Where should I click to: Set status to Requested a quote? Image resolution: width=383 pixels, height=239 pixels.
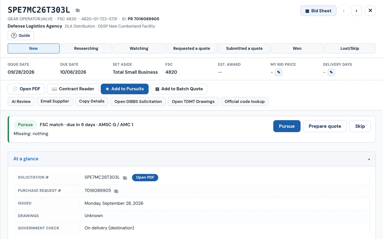tap(191, 48)
